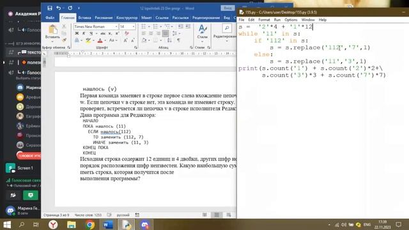Sort text with A-Z sort icon
This screenshot has width=409, height=230.
tap(169, 40)
